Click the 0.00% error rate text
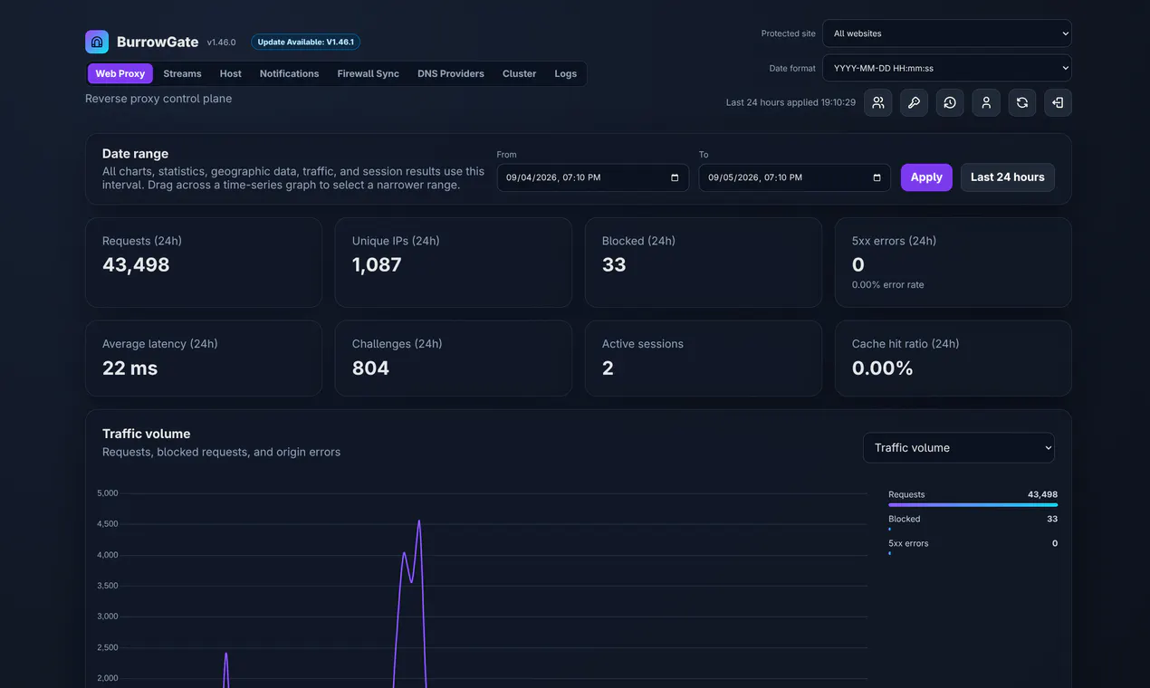Viewport: 1150px width, 688px height. (x=887, y=284)
